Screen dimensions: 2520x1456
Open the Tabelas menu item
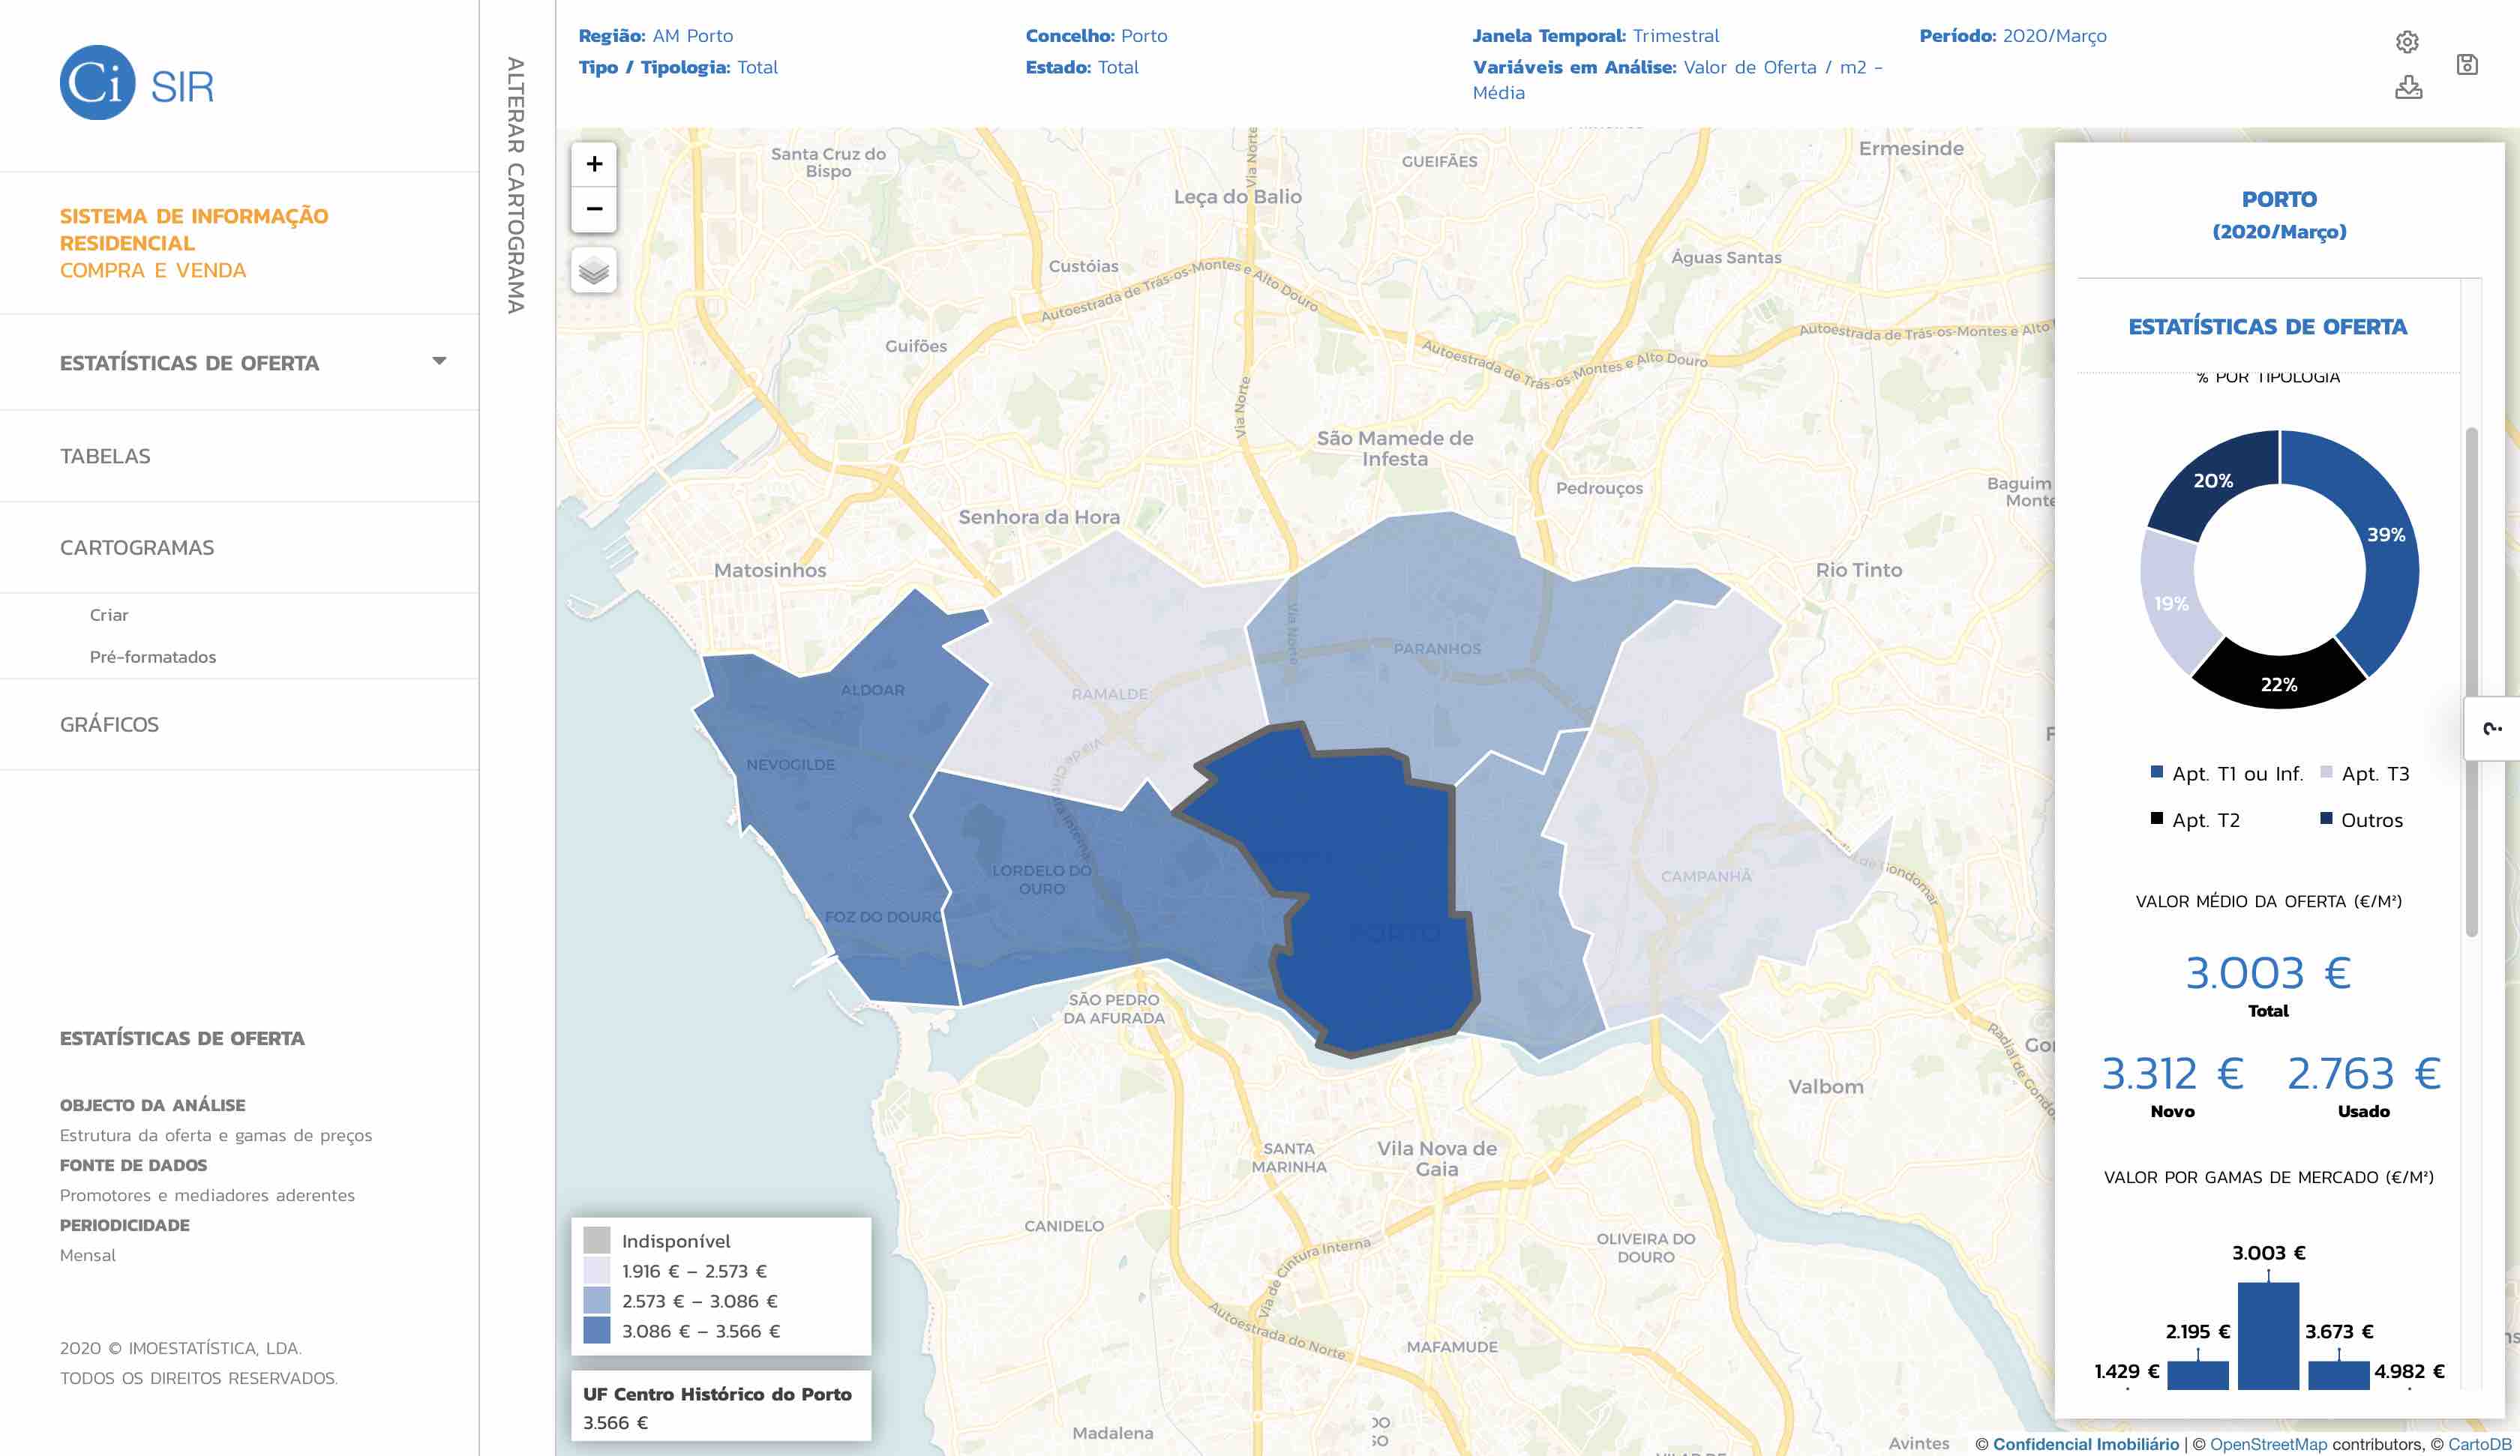coord(105,456)
